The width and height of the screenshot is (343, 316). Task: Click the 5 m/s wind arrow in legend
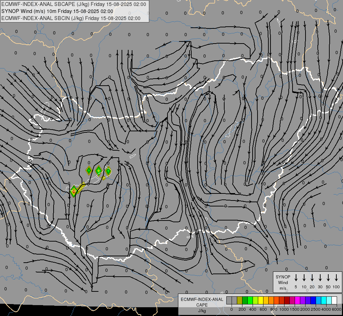[296, 278]
